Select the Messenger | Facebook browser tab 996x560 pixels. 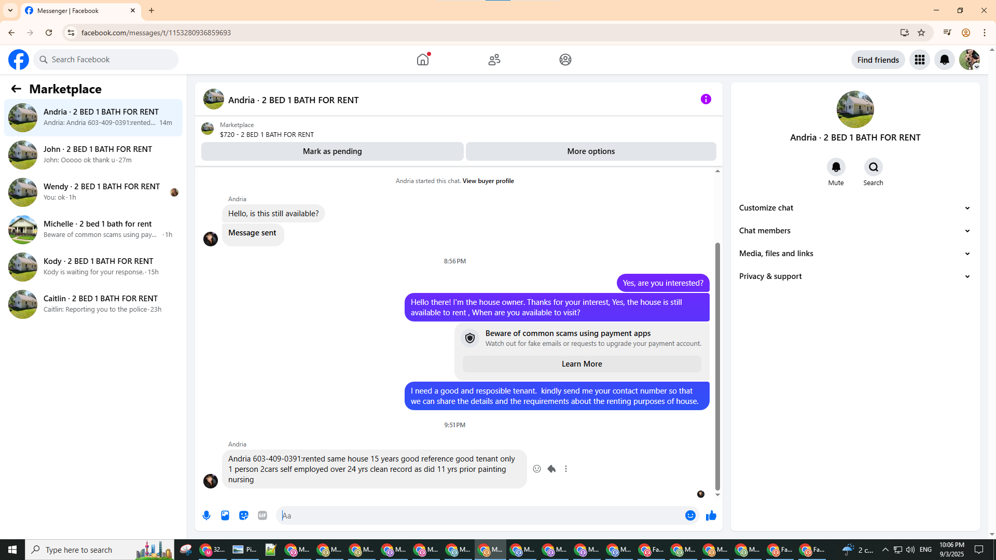[x=80, y=10]
